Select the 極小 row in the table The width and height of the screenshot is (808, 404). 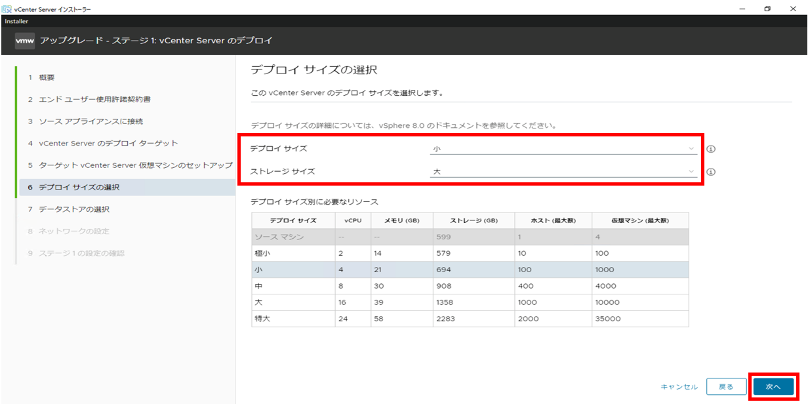click(470, 253)
